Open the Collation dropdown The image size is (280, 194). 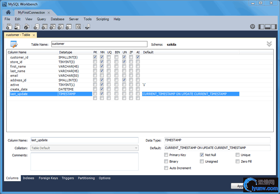[x=84, y=148]
